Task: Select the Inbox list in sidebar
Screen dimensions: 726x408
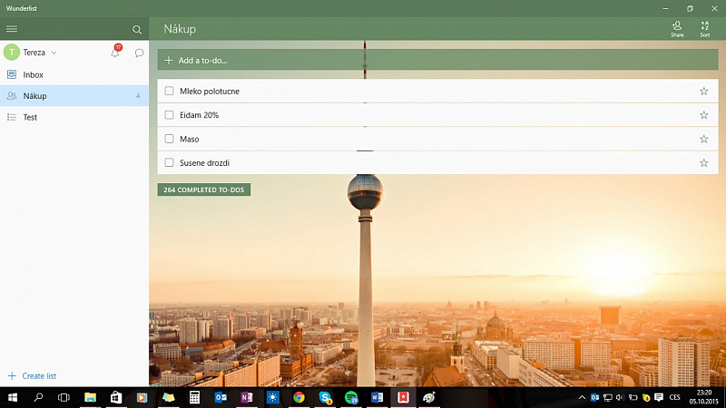Action: tap(74, 74)
